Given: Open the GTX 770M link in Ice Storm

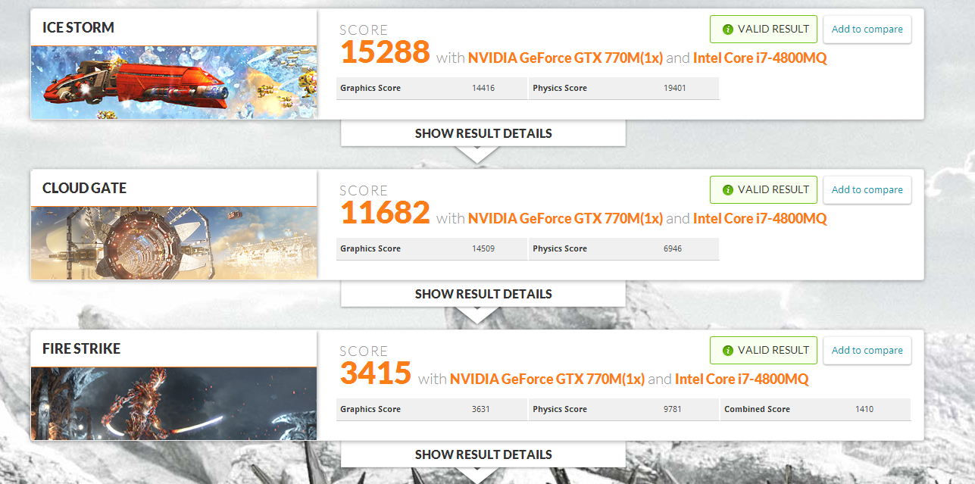Looking at the screenshot, I should point(565,58).
